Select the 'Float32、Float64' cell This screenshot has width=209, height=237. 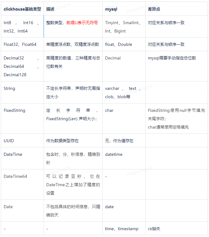point(22,44)
